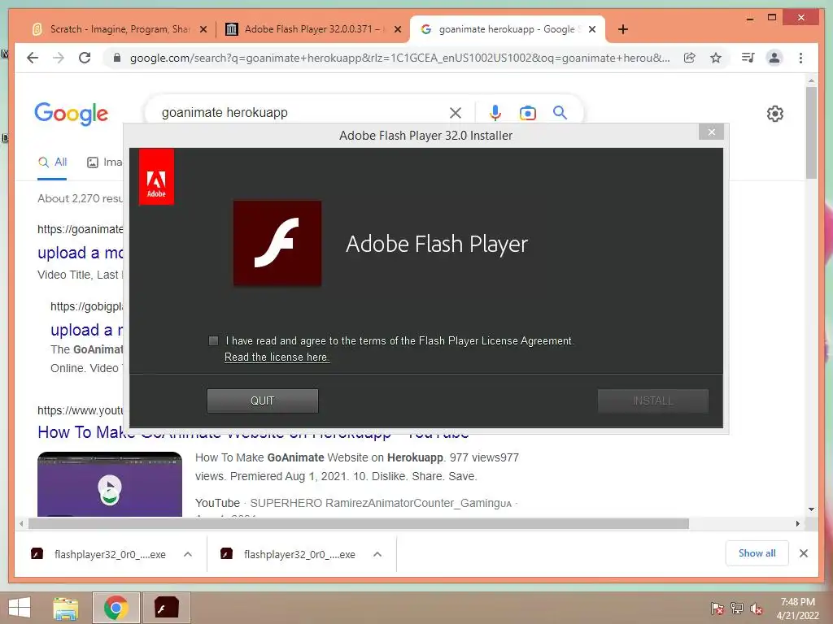Click Flash installer icon on taskbar
The width and height of the screenshot is (833, 624).
(x=166, y=608)
